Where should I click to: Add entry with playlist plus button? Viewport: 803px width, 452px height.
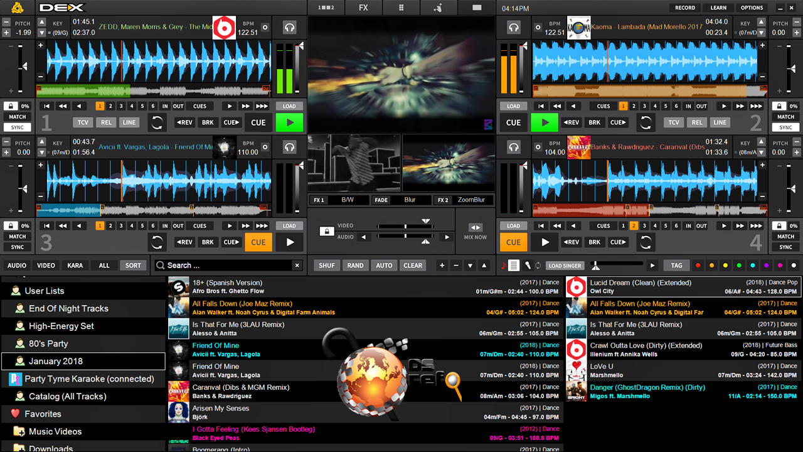tap(442, 266)
